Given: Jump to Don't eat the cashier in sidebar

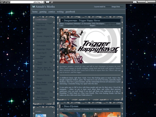Looking at the screenshot, I should [43, 42].
